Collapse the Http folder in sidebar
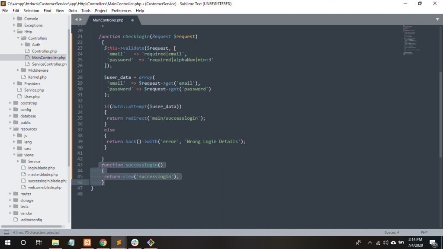 tap(15, 32)
